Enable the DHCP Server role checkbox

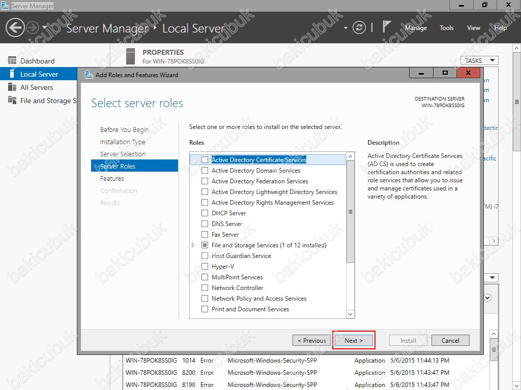pyautogui.click(x=205, y=213)
